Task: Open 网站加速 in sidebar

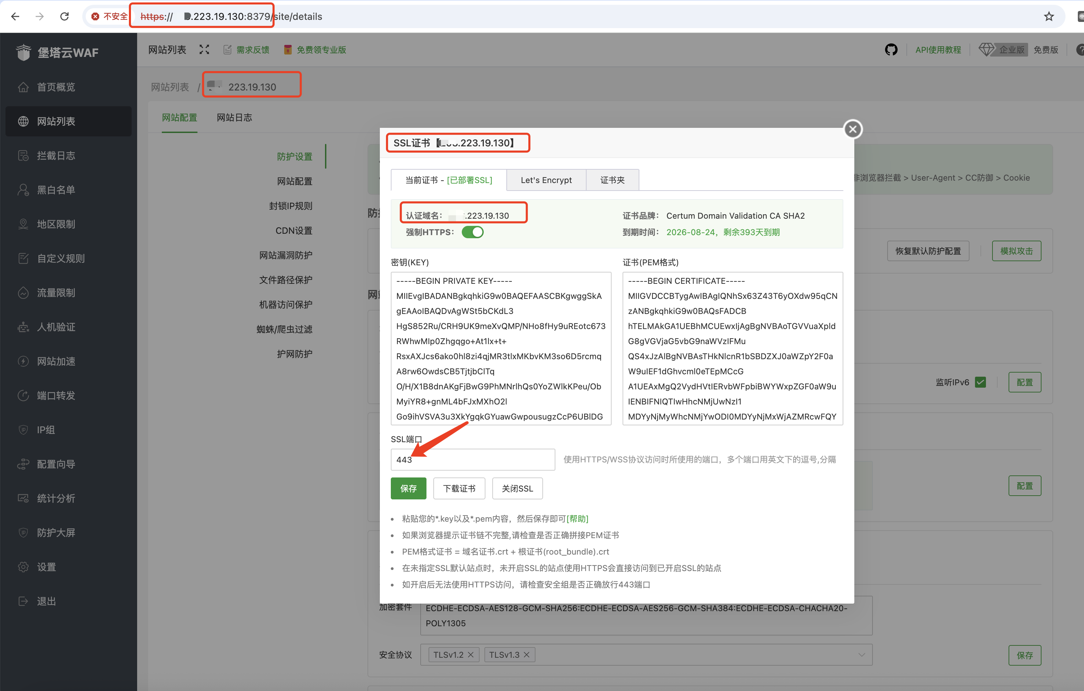Action: [x=69, y=362]
